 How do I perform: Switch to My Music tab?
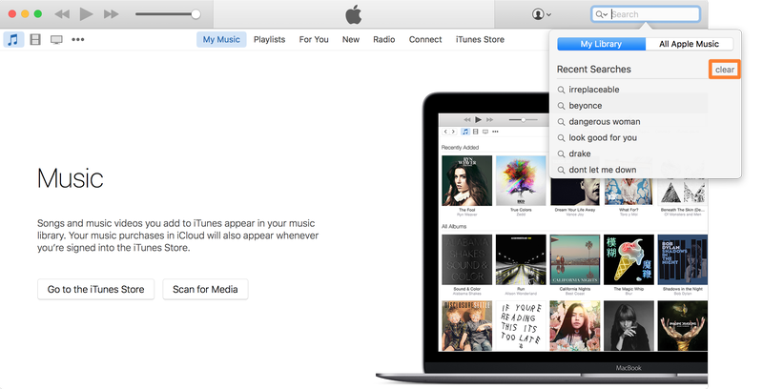tap(221, 39)
